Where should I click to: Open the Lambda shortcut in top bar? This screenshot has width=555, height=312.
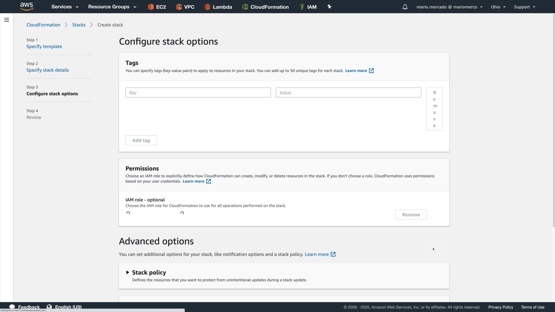coord(218,7)
